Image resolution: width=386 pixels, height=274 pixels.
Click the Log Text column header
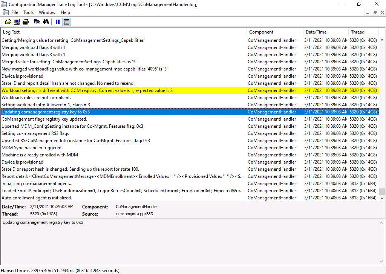[124, 32]
